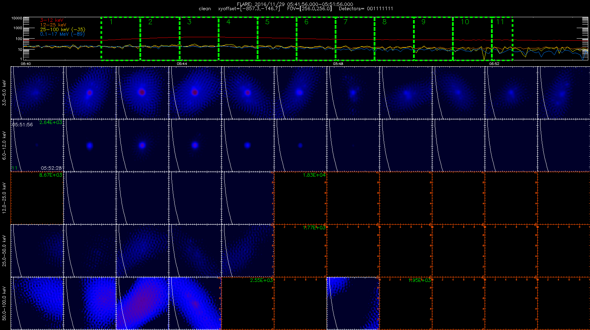Open the 25.0-50.0 keV image in the third column
The image size is (590, 330).
(142, 251)
